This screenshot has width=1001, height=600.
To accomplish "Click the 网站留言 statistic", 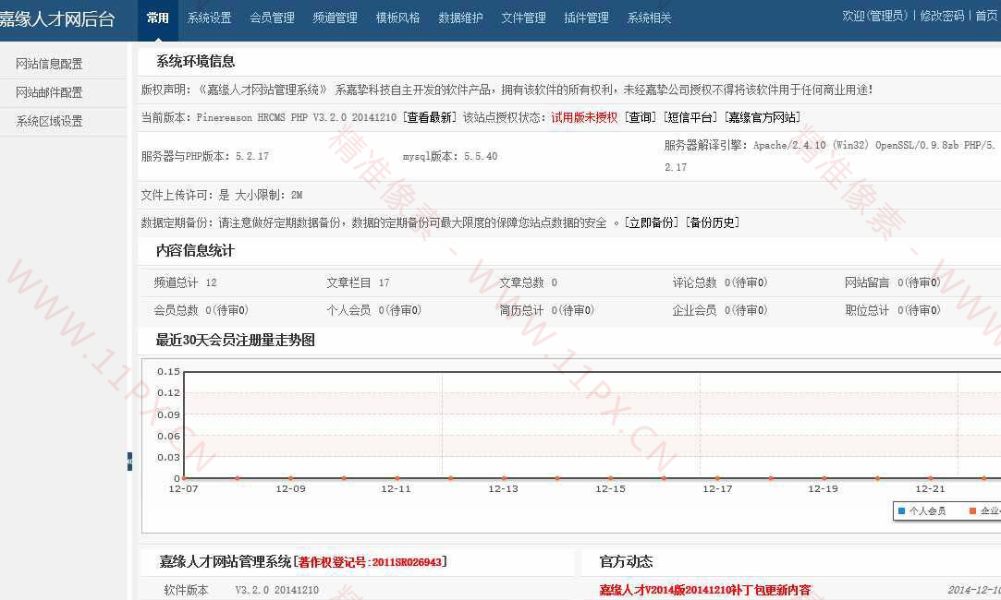I will 893,282.
